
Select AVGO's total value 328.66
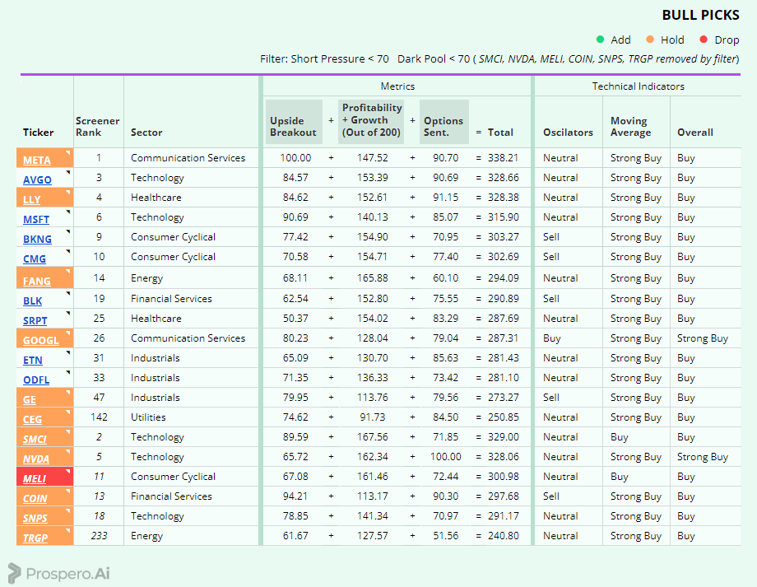(x=503, y=178)
